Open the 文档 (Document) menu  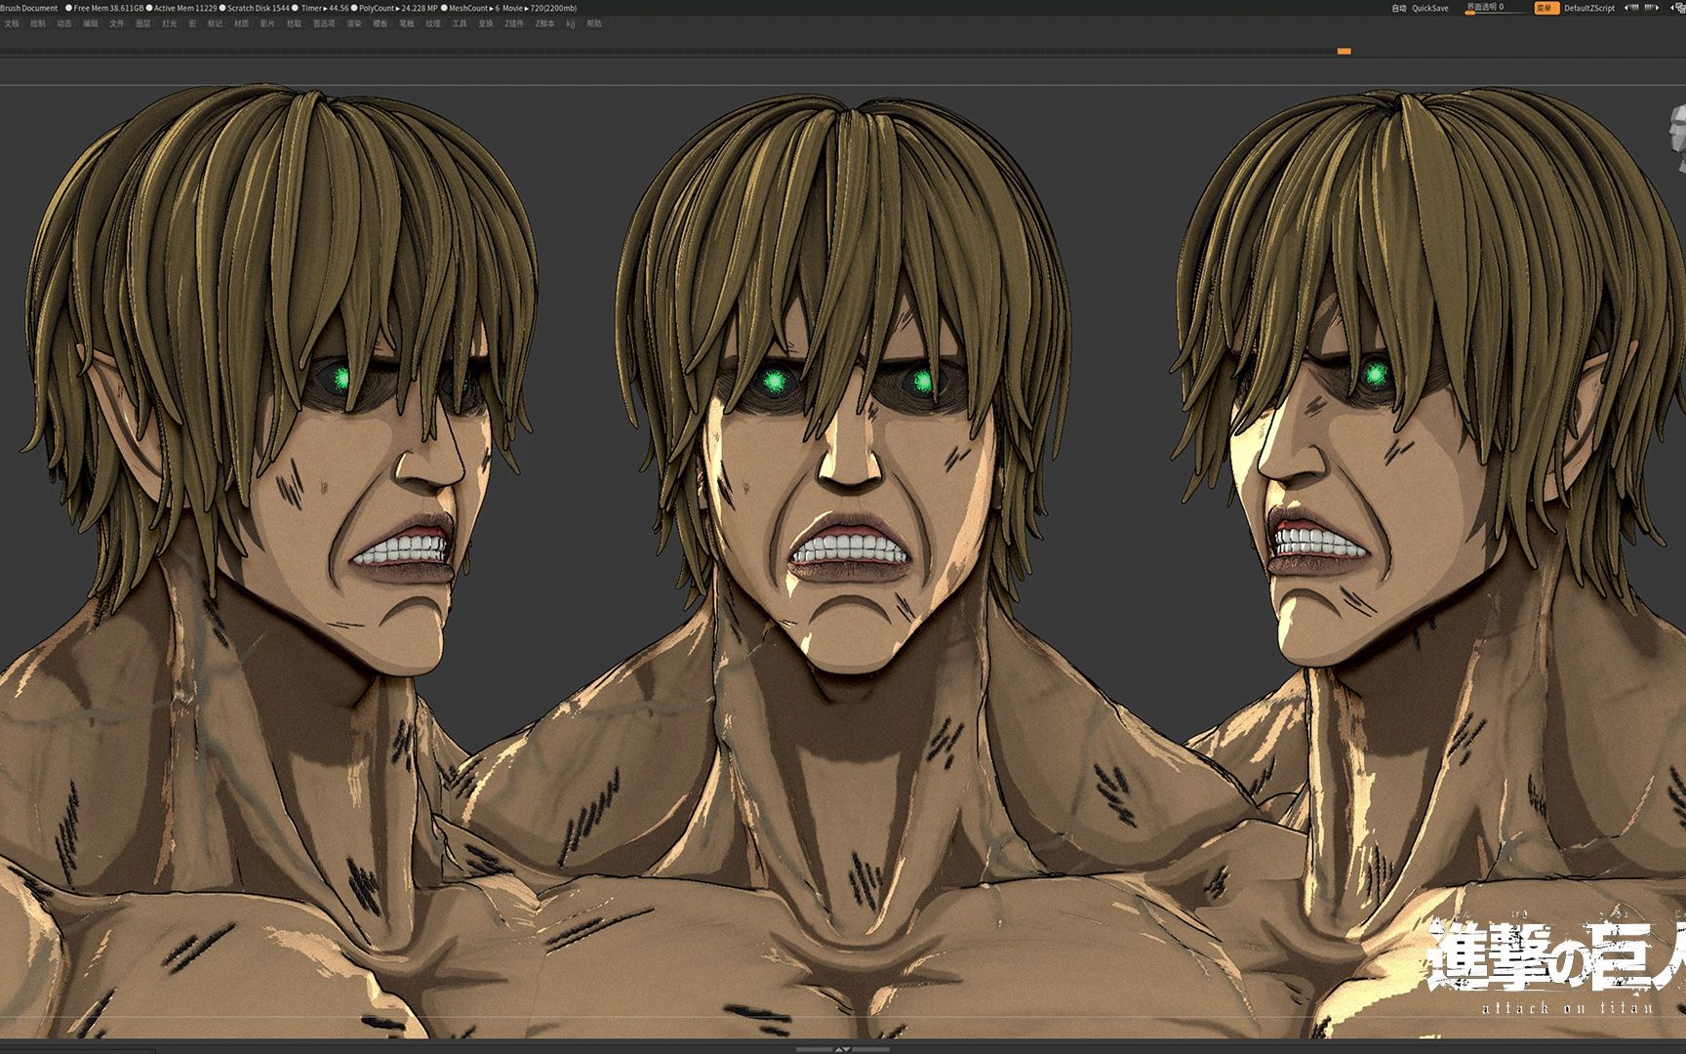click(12, 23)
